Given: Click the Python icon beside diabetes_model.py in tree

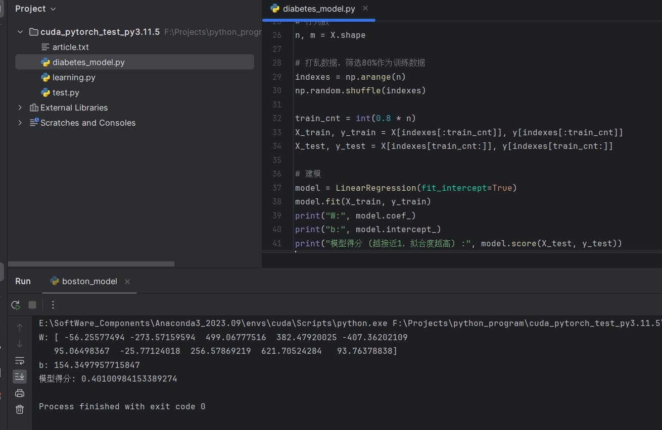Looking at the screenshot, I should coord(45,62).
